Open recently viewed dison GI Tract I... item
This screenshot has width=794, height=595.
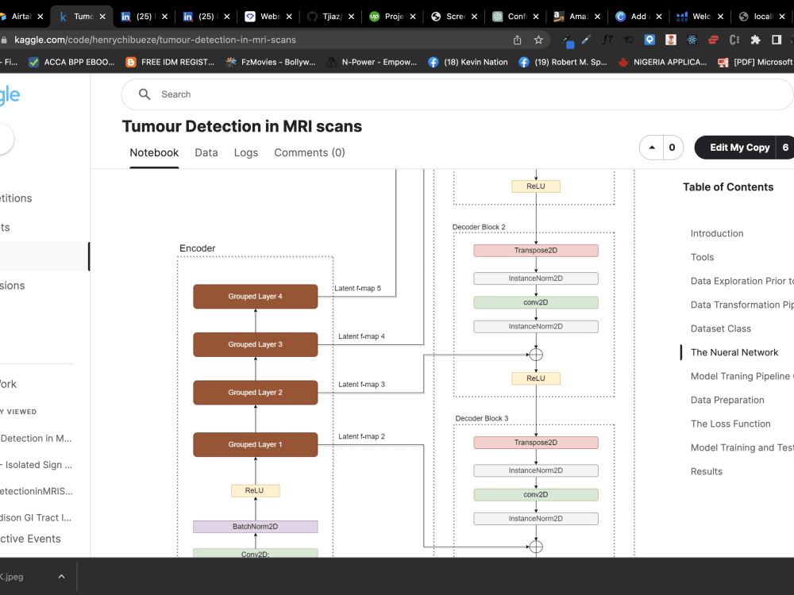(37, 517)
